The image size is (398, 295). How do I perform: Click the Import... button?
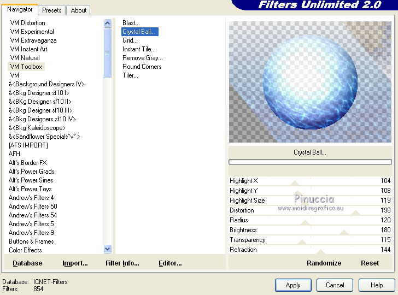tap(75, 263)
